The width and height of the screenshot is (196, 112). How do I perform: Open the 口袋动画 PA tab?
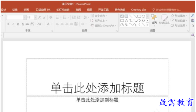coord(43,10)
